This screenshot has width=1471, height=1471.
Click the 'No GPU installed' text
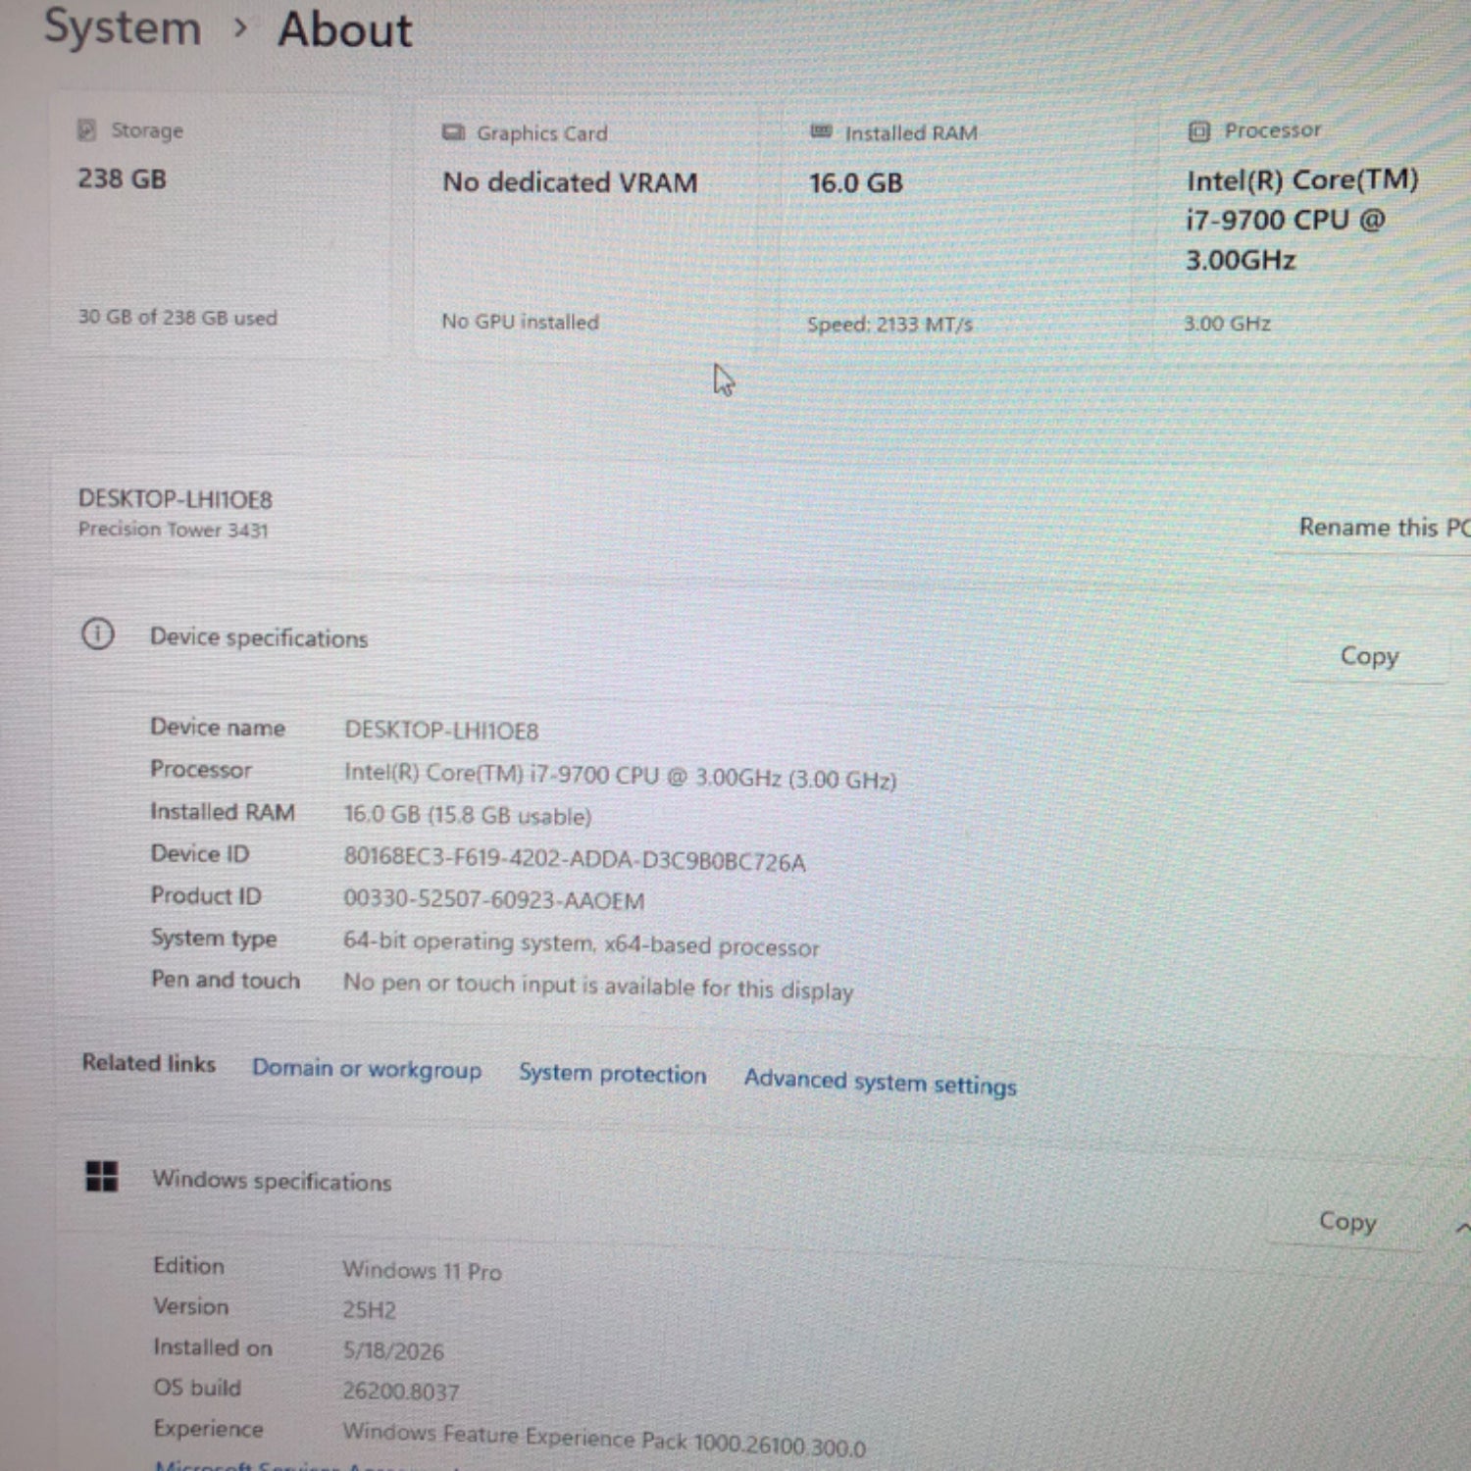pos(520,321)
